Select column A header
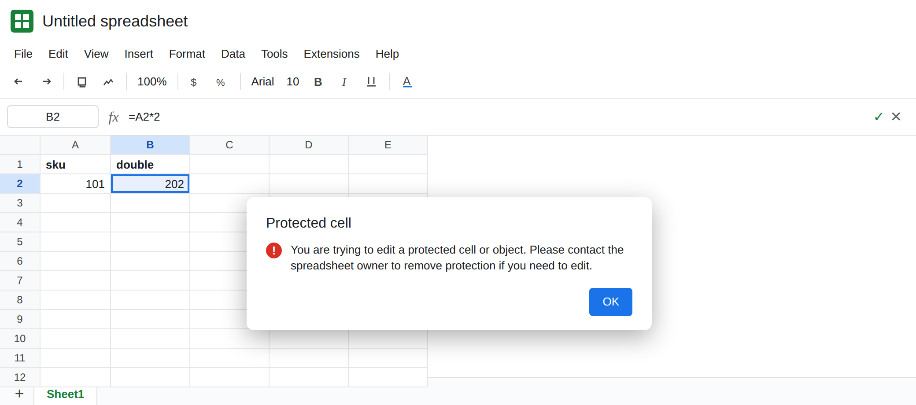Screen dimensions: 916x405 click(75, 145)
